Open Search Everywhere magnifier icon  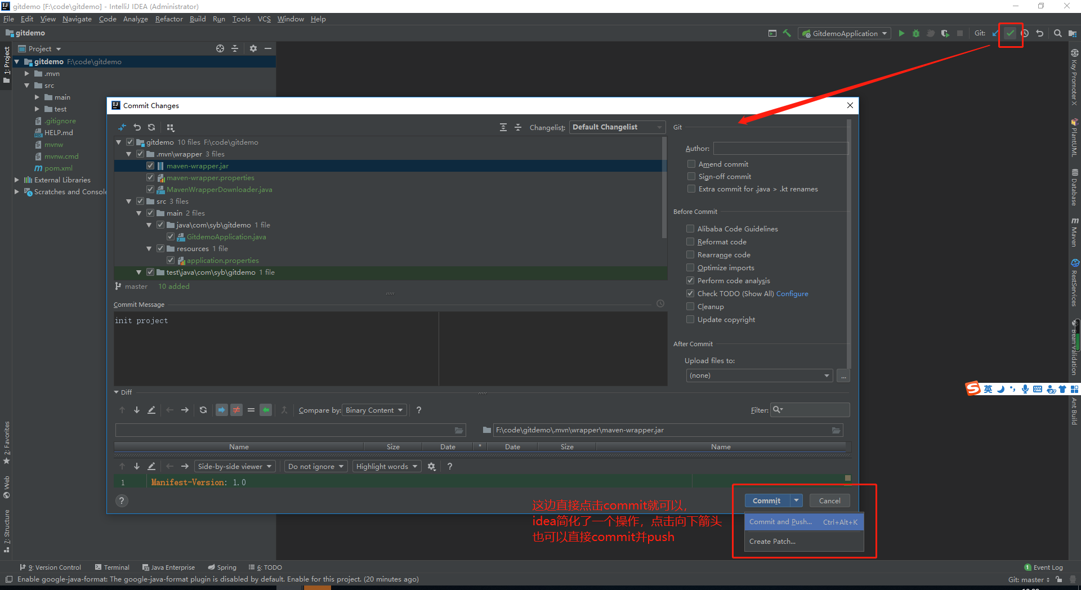(x=1058, y=33)
